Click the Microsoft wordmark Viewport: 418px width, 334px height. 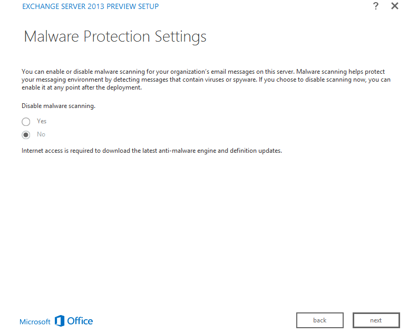click(35, 321)
